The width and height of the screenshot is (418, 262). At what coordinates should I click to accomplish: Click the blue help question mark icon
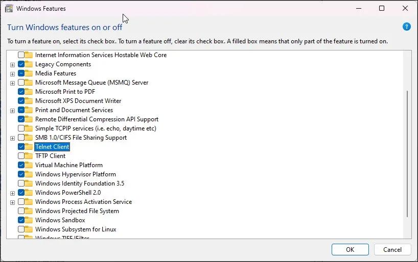click(407, 27)
